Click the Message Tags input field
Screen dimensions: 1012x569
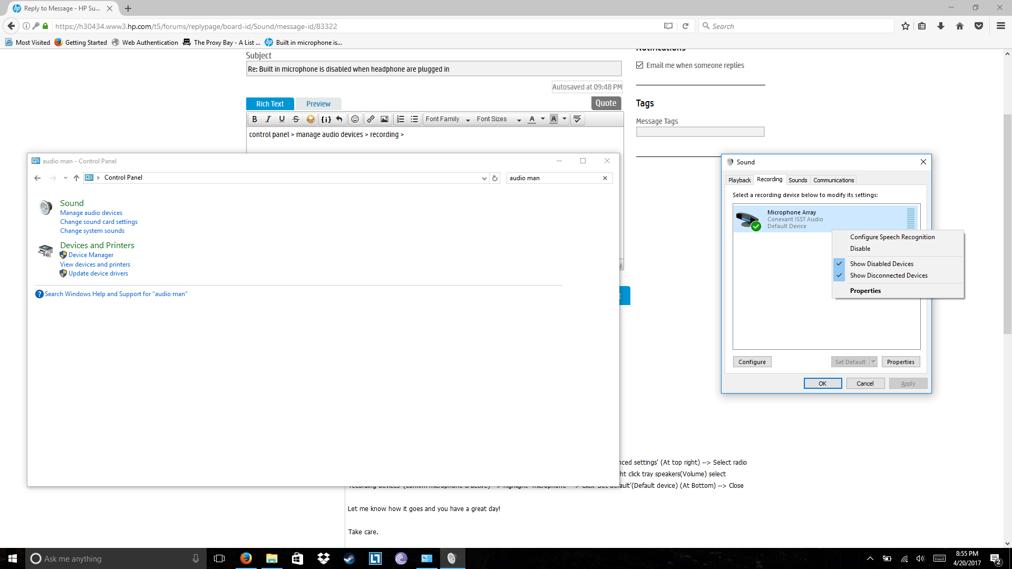pos(700,131)
